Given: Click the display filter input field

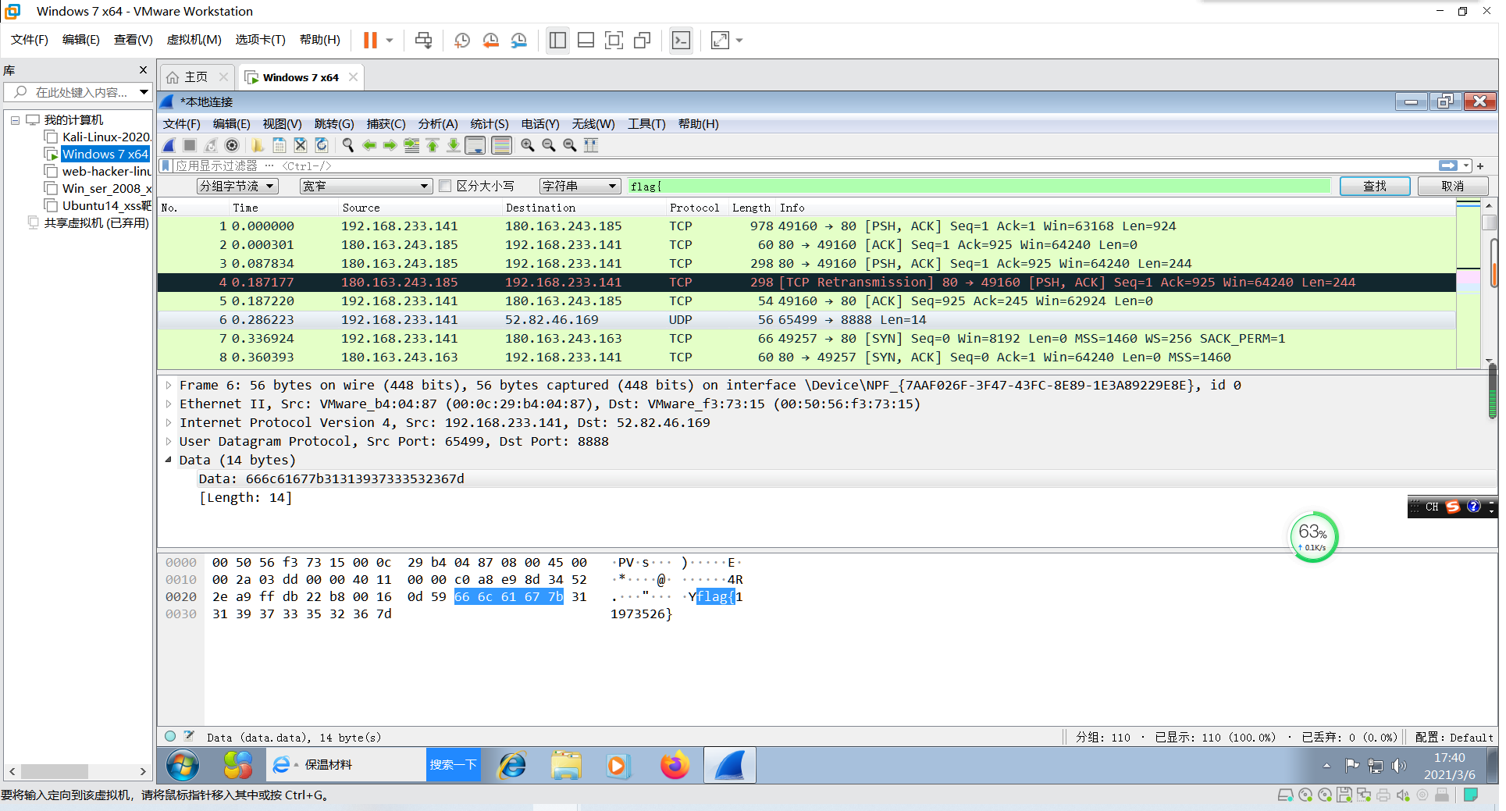Looking at the screenshot, I should 781,165.
